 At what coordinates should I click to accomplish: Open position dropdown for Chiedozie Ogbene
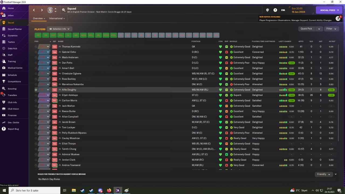(x=48, y=74)
